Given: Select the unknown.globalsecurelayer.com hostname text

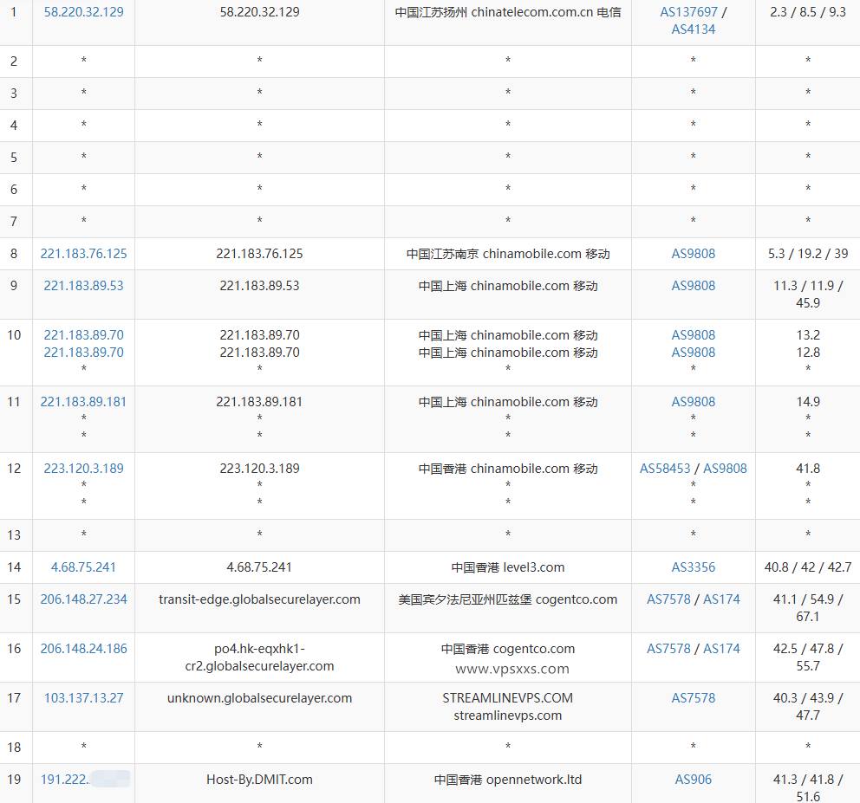Looking at the screenshot, I should [x=259, y=698].
